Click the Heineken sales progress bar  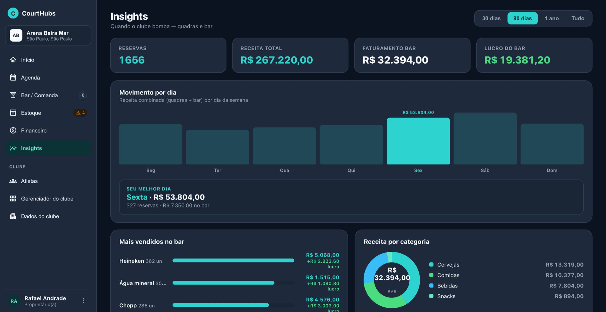pos(233,261)
